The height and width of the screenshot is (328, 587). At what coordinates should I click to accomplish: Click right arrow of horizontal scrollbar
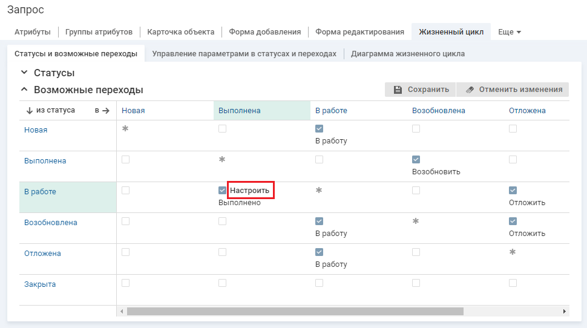(564, 311)
